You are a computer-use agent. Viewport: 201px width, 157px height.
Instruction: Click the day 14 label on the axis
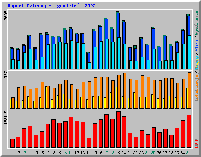coord(88,153)
